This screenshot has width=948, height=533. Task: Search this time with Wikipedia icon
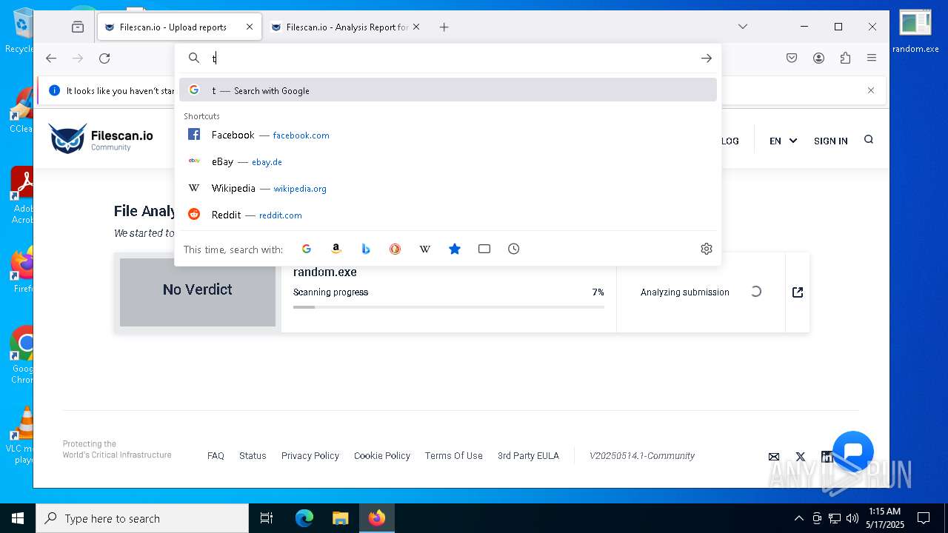(425, 249)
